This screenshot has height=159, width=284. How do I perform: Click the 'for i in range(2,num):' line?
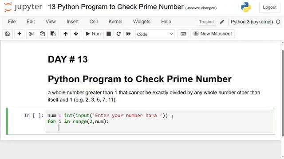(x=78, y=121)
